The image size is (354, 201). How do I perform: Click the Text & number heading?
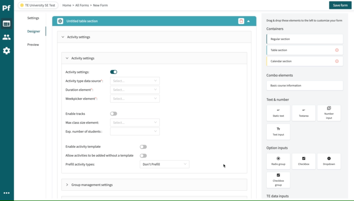pos(278,99)
